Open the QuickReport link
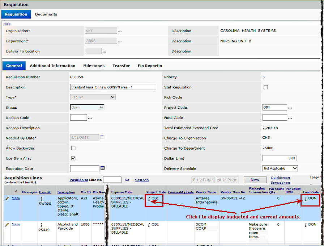Screen dimensions: 324x246 (280, 178)
